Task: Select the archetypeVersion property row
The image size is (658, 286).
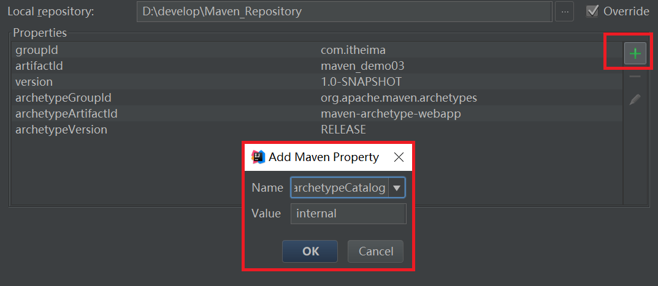Action: click(x=317, y=130)
